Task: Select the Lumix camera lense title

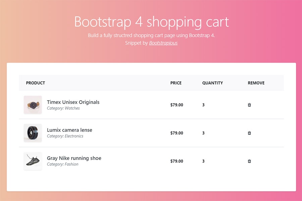Action: pos(69,130)
